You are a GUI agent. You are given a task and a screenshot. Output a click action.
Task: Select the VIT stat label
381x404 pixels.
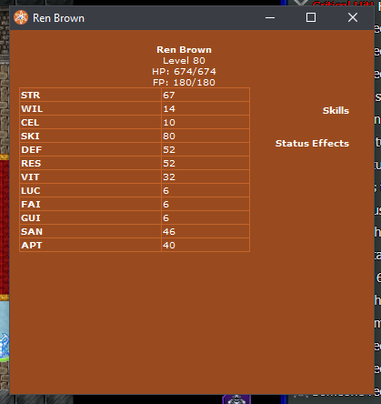[30, 177]
